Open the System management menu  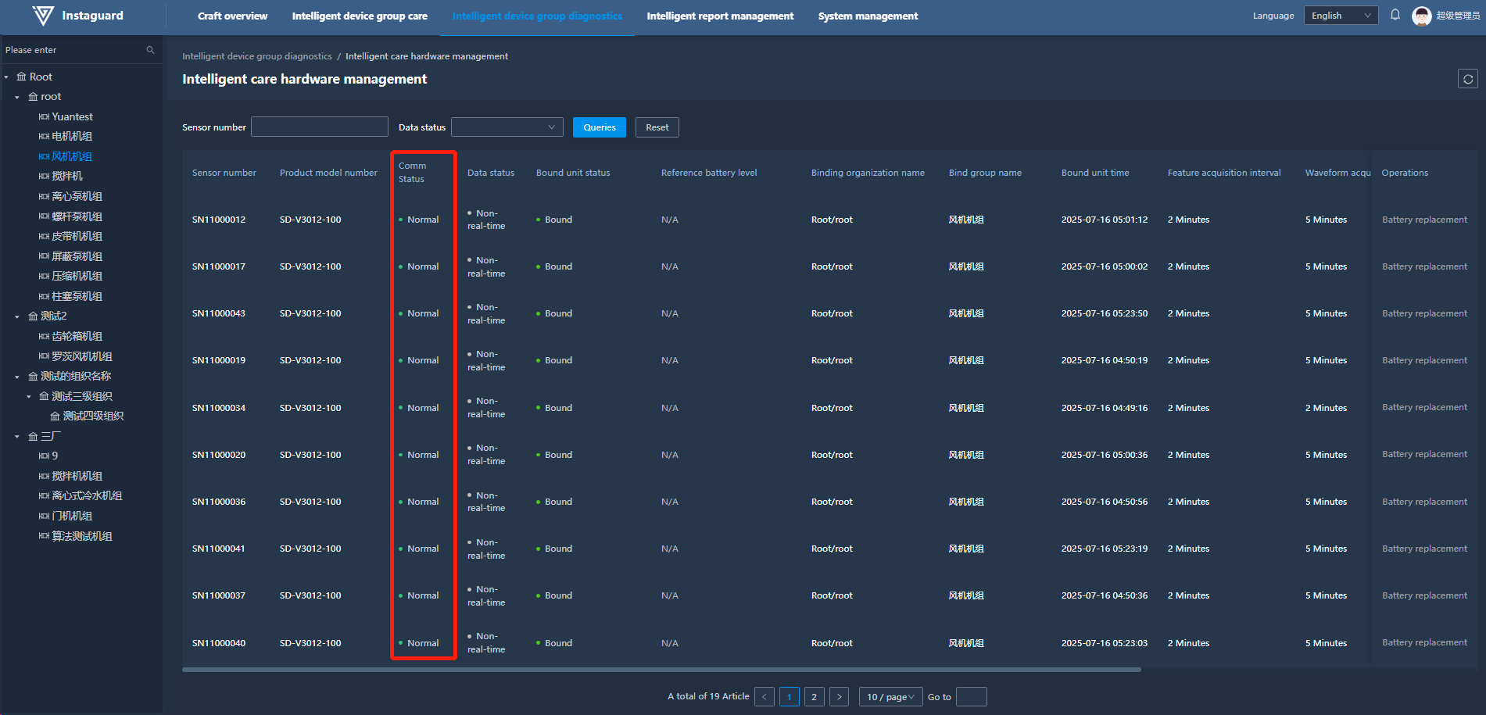868,16
